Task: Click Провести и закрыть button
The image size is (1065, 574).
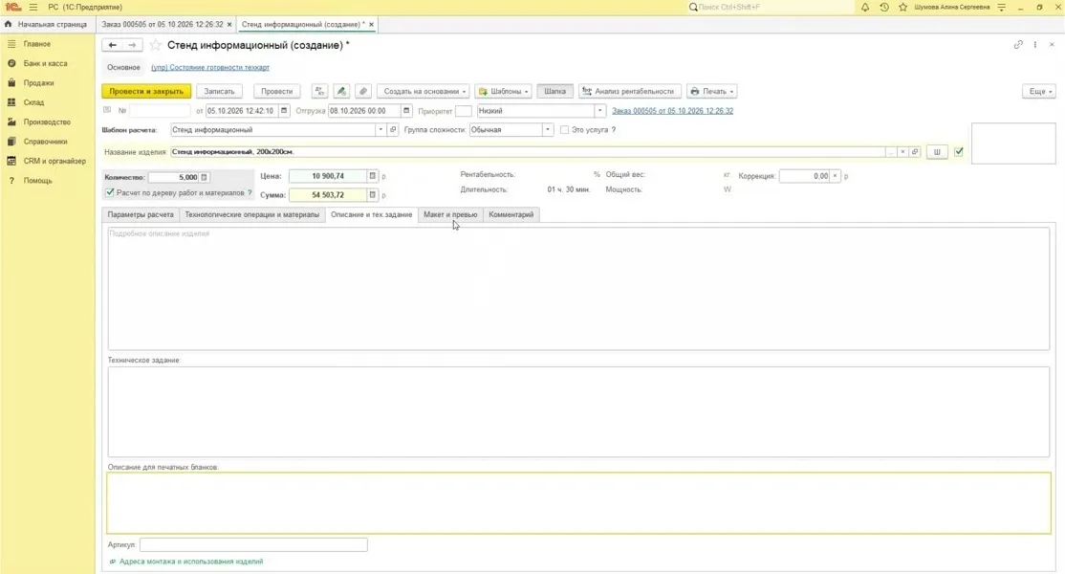Action: click(x=146, y=91)
